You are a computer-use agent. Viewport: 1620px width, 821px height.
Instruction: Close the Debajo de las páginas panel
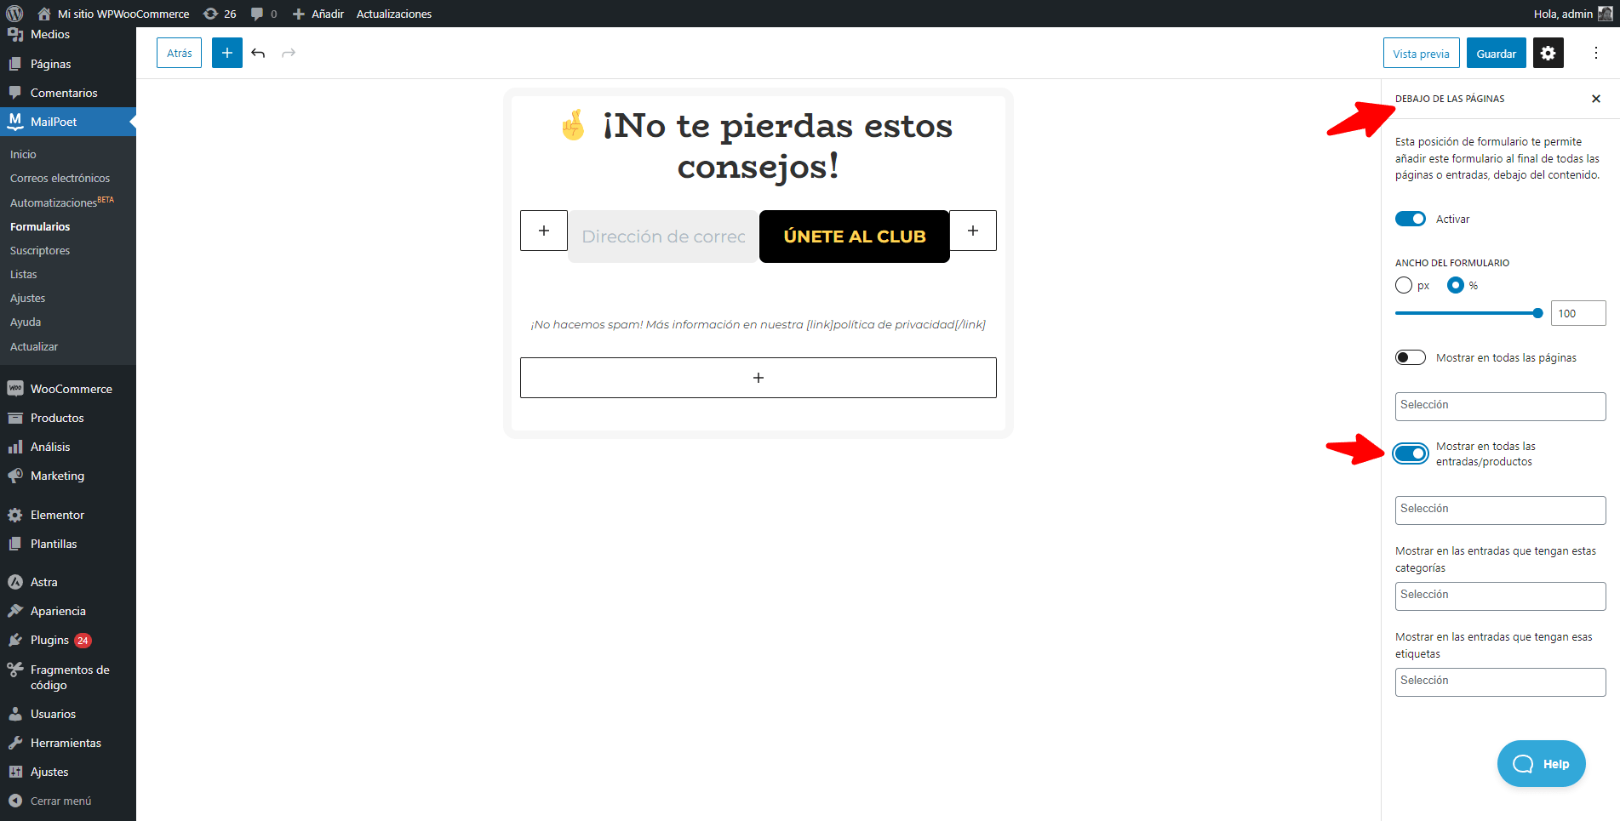(x=1595, y=99)
